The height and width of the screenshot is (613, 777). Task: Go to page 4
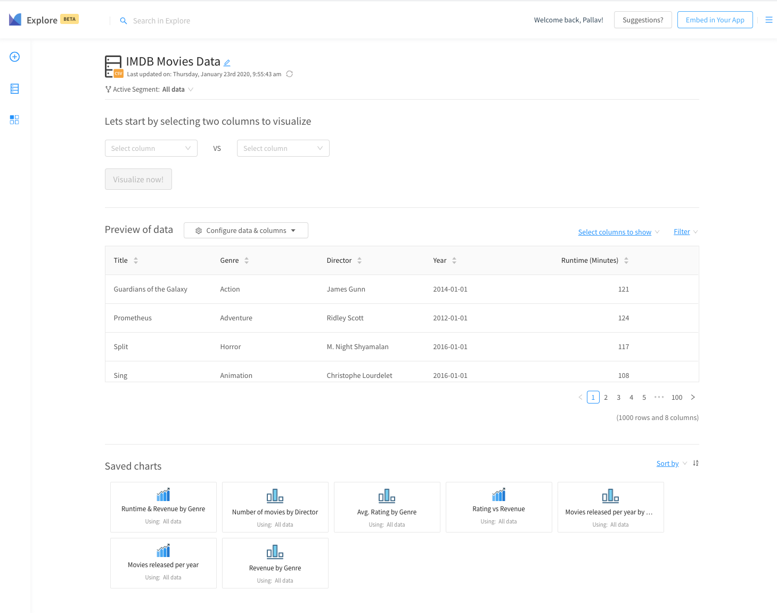click(632, 397)
